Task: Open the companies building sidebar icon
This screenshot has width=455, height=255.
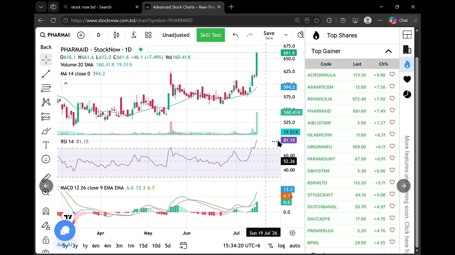Action: (407, 50)
